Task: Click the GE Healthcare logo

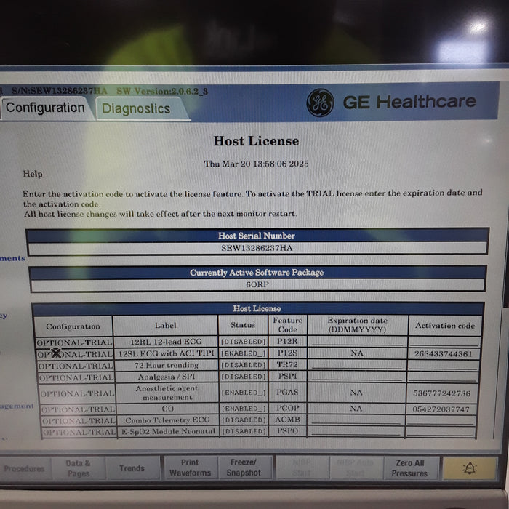Action: (x=320, y=103)
